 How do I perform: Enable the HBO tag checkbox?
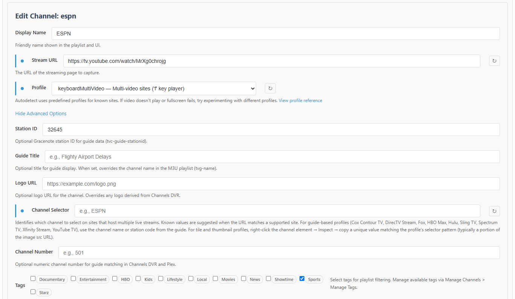(x=115, y=279)
